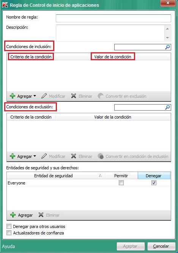
Task: Uncheck Denegar box for Everyone
Action: click(154, 183)
